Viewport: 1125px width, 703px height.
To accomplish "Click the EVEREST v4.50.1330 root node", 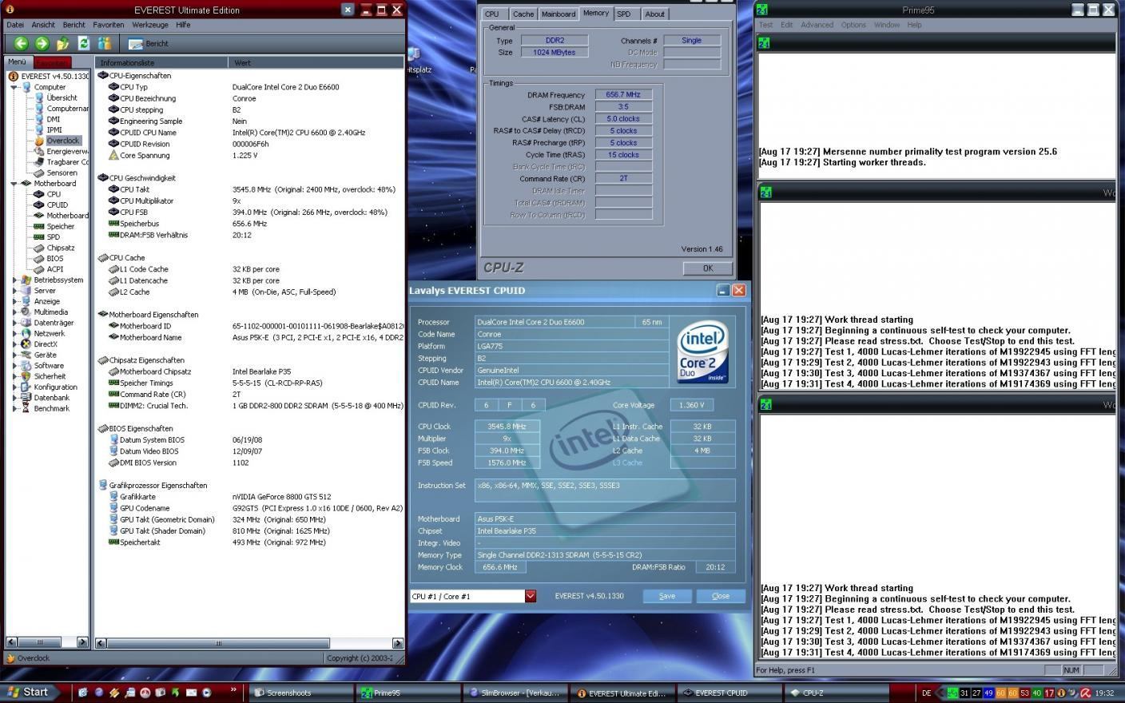I will [x=55, y=76].
